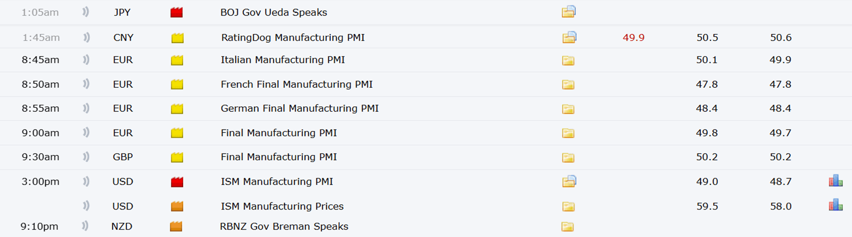Click the RBNZ Gov Breman Speaks event name
The image size is (852, 237).
pyautogui.click(x=284, y=226)
